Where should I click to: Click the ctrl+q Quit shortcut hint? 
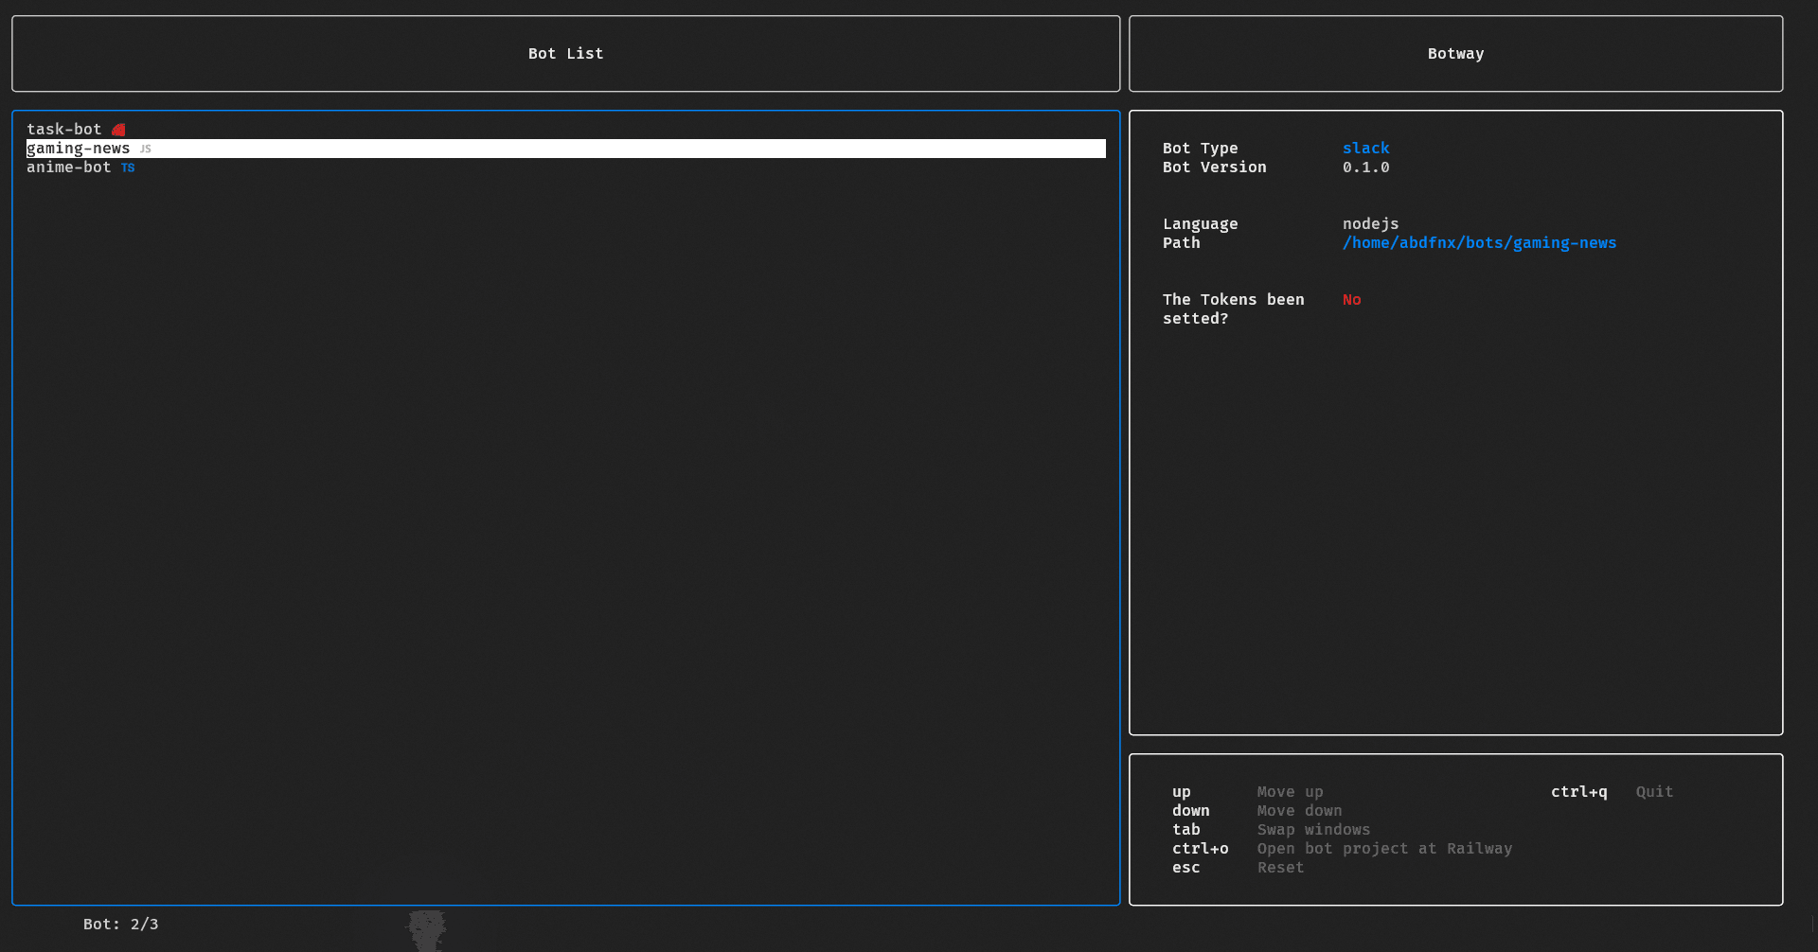pos(1611,792)
